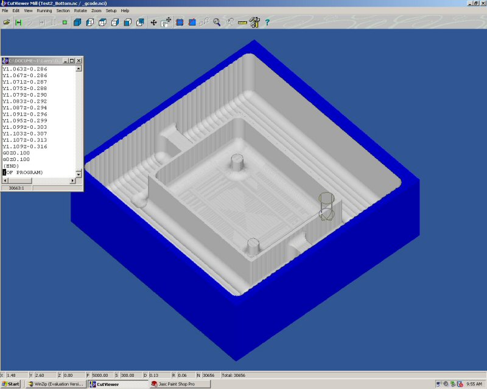Open the Rotate menu
The image size is (487, 389).
[x=81, y=11]
